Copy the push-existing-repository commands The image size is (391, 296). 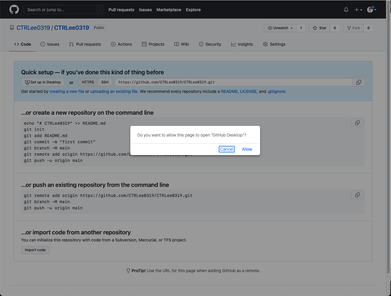[x=357, y=195]
